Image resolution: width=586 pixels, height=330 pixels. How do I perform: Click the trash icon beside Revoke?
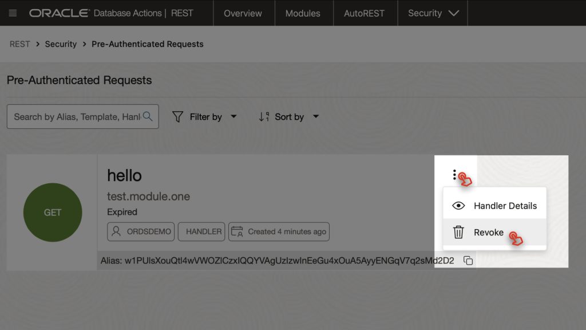(458, 233)
